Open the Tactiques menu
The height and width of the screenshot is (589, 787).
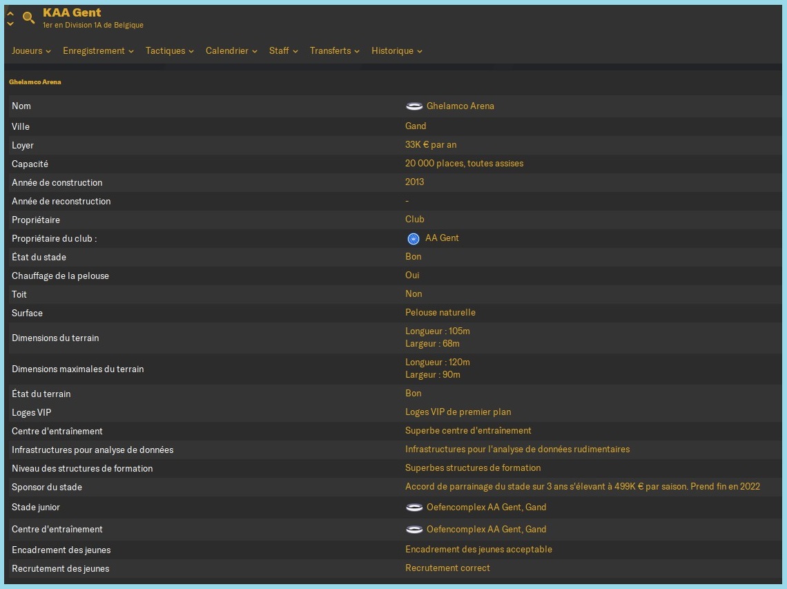170,50
